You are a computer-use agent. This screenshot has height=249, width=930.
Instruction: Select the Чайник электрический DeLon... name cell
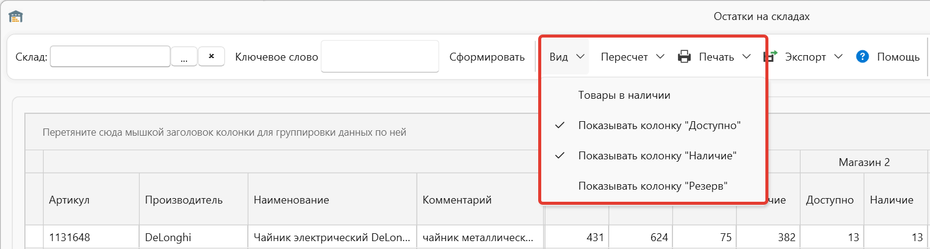pyautogui.click(x=332, y=237)
